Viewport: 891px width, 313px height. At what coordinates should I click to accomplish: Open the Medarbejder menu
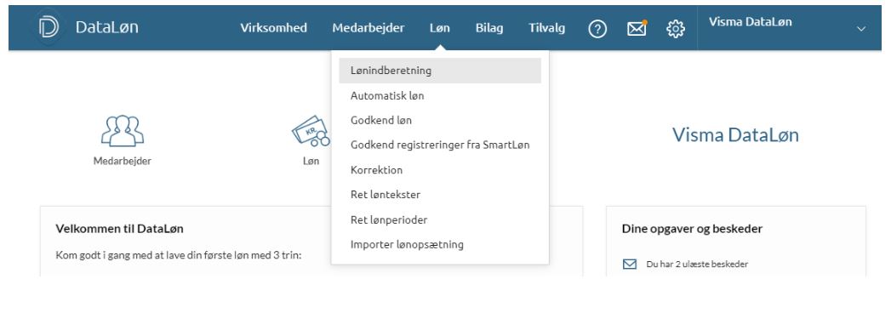coord(368,28)
